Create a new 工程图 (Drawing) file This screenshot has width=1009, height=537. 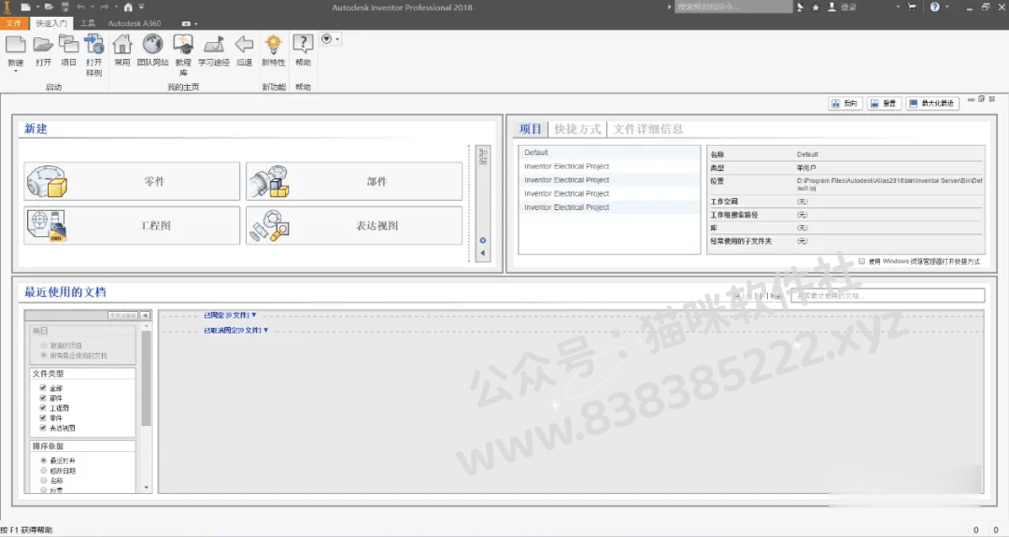pos(132,225)
